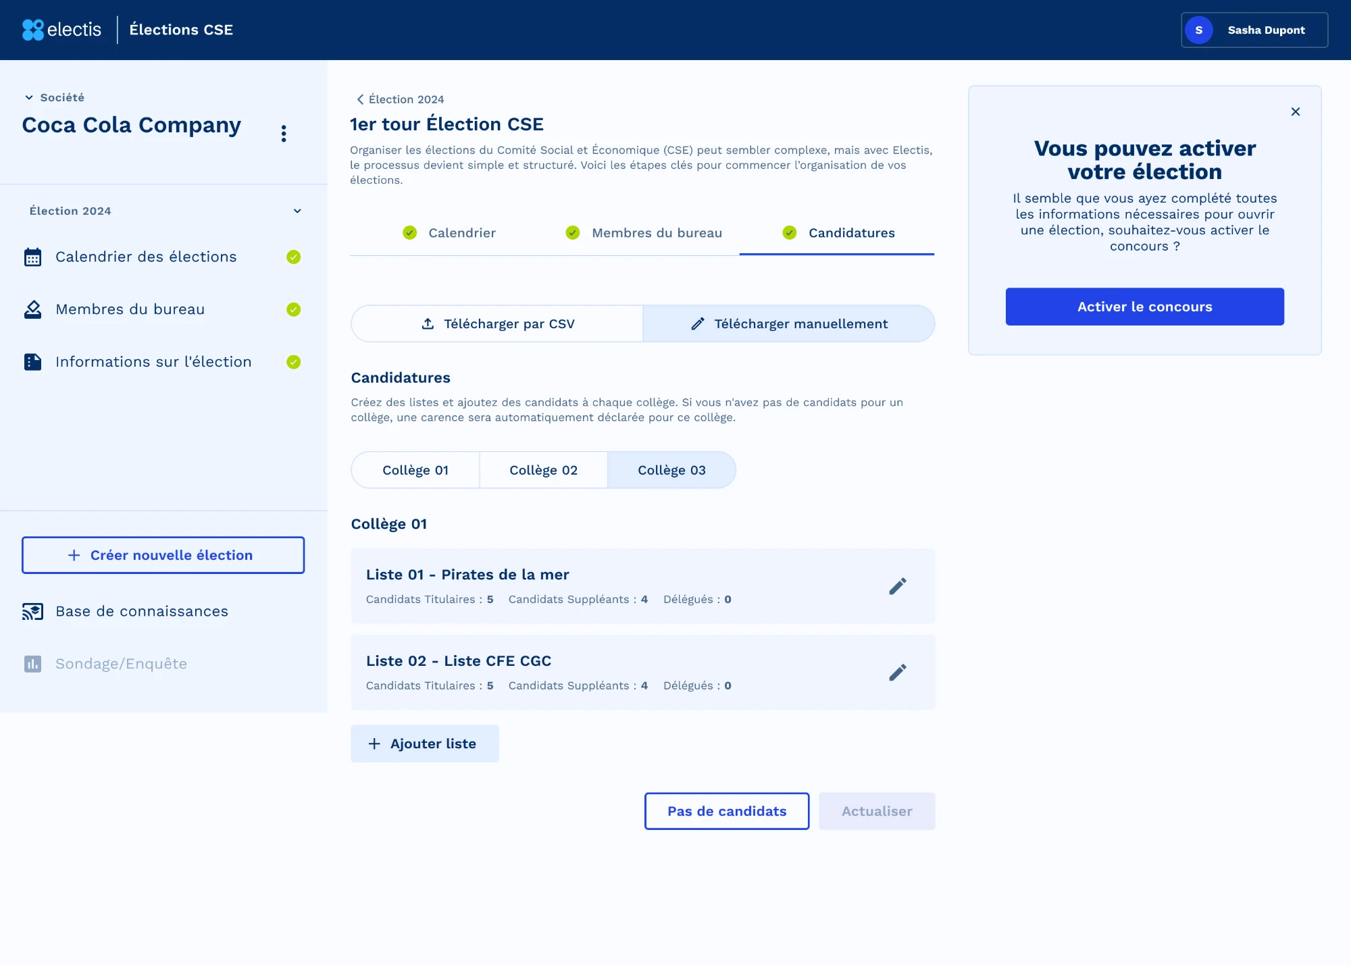Click the S avatar icon
The width and height of the screenshot is (1351, 965).
point(1199,30)
